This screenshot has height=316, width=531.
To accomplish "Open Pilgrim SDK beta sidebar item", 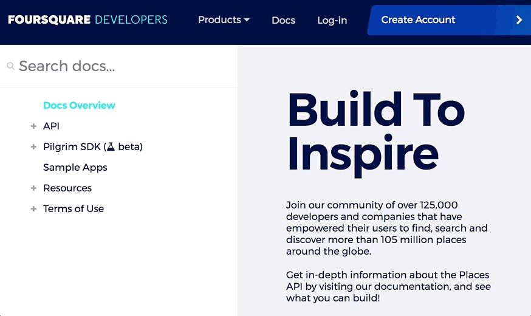I will coord(93,146).
